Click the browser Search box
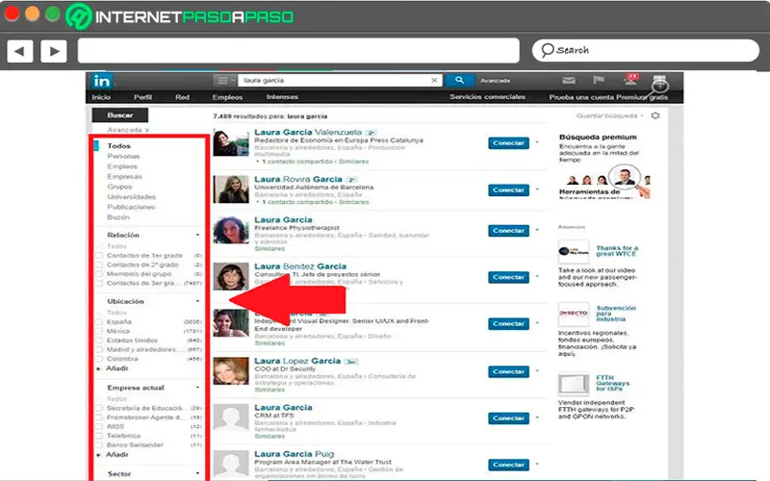This screenshot has width=770, height=481. 646,51
